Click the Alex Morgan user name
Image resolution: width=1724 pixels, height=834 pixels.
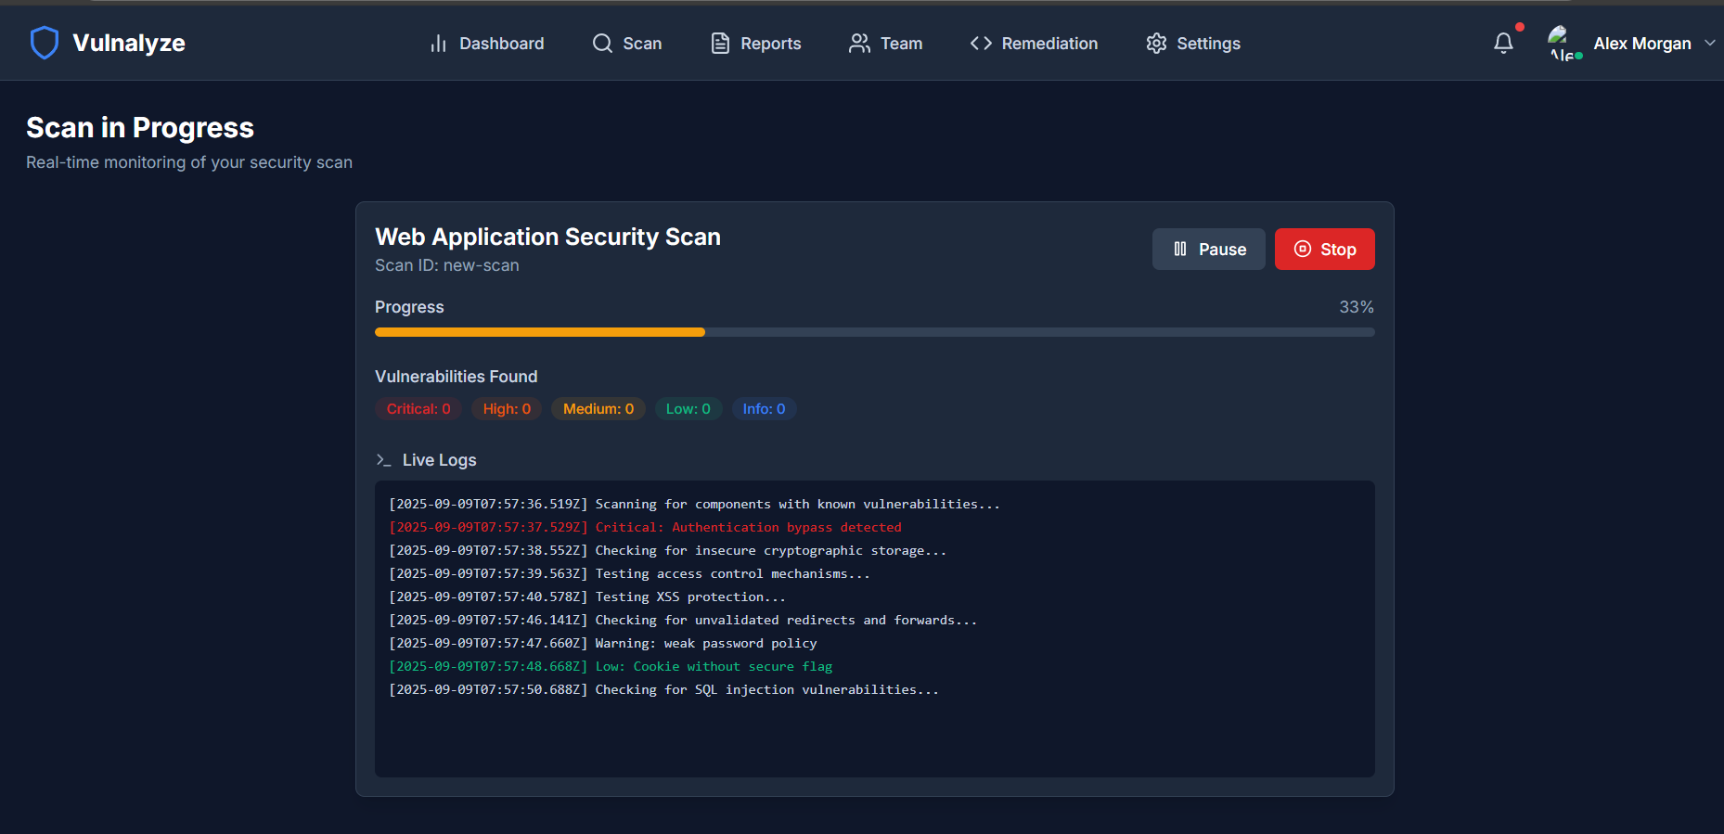pos(1642,44)
